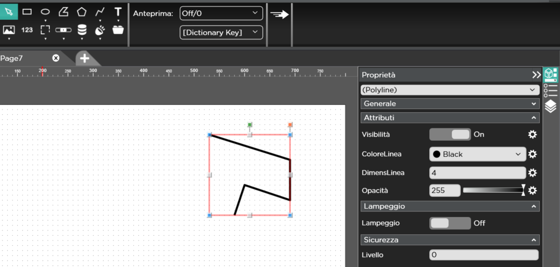560x267 pixels.
Task: Click the database stack tool icon
Action: pos(82,30)
